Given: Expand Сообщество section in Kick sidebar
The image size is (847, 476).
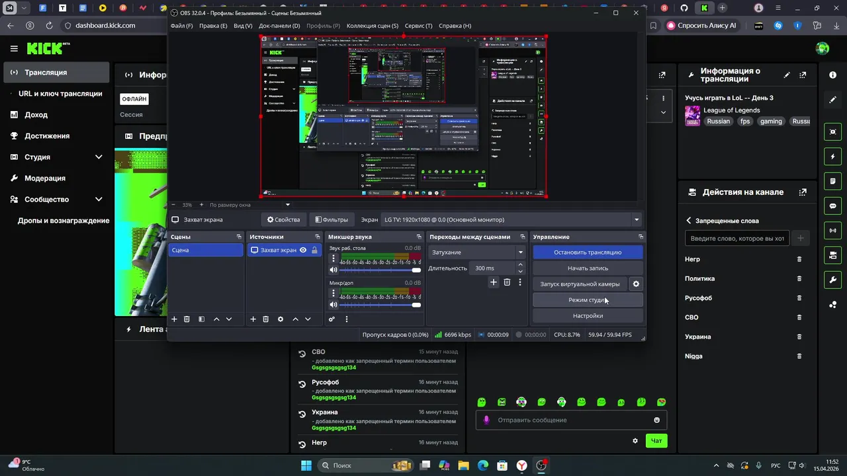Looking at the screenshot, I should 99,199.
